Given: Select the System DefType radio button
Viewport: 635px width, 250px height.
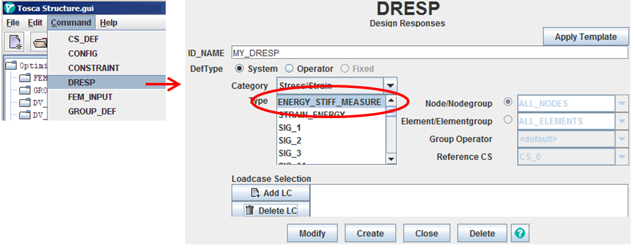Looking at the screenshot, I should coord(239,68).
